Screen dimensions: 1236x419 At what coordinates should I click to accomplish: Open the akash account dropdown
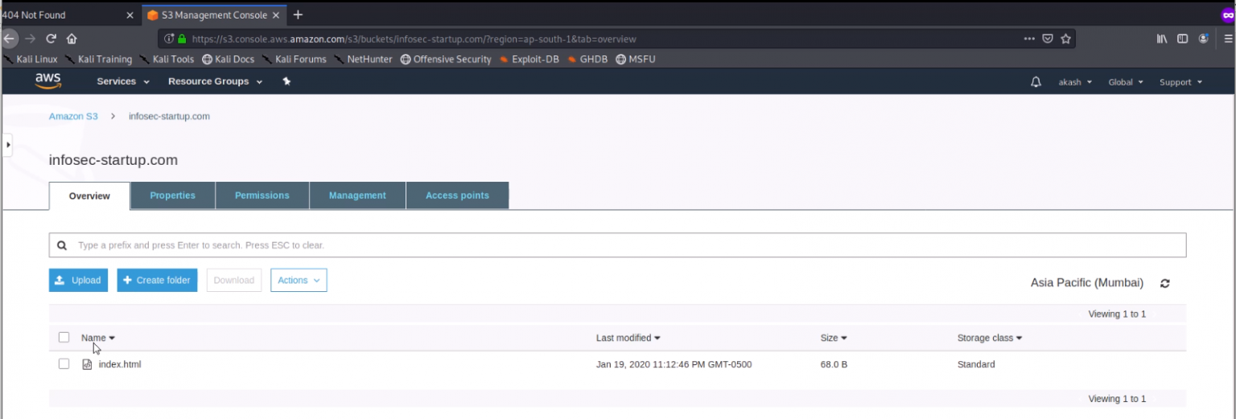coord(1075,82)
